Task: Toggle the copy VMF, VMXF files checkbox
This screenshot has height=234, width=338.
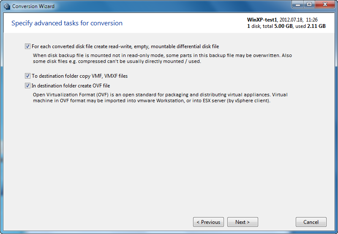Action: point(27,76)
